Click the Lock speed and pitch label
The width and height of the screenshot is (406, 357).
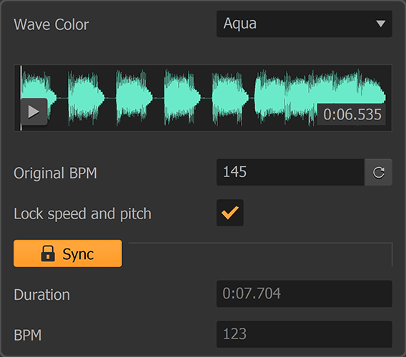coord(82,214)
